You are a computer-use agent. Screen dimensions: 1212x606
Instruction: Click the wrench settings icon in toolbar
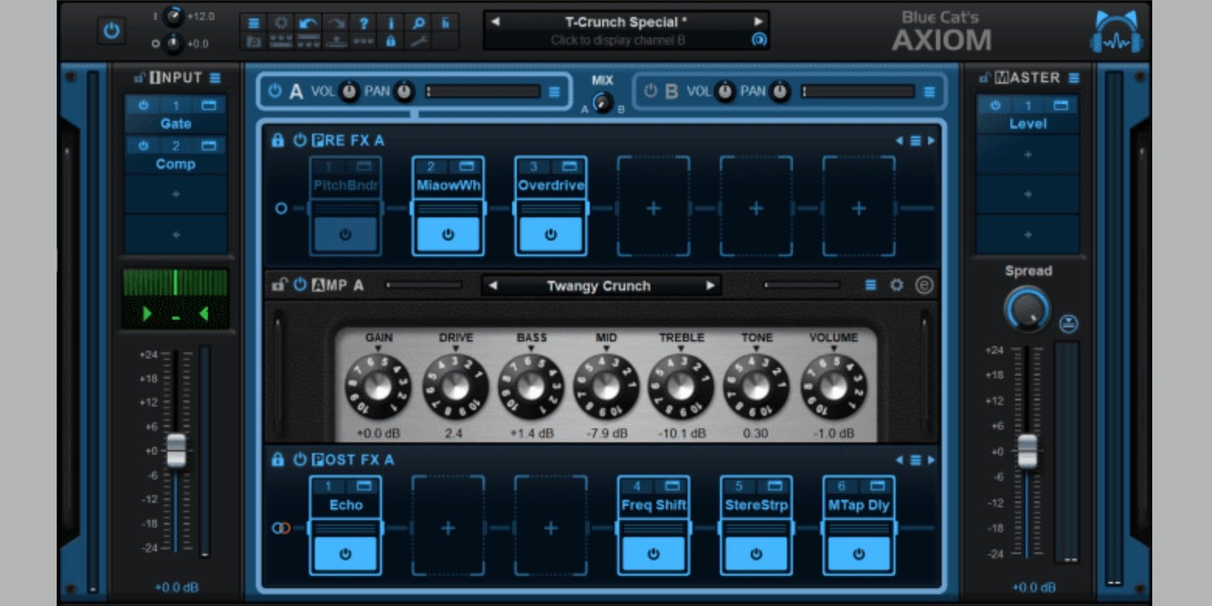tap(418, 41)
